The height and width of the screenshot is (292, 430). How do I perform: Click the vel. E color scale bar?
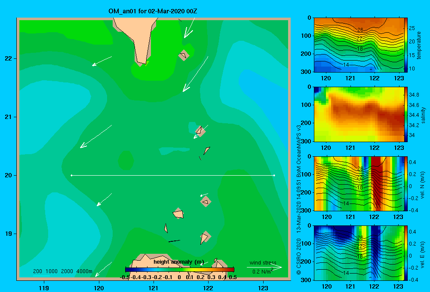point(406,253)
